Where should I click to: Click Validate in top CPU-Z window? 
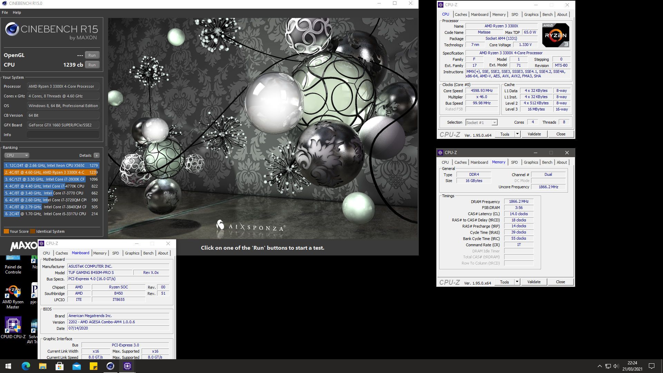534,134
